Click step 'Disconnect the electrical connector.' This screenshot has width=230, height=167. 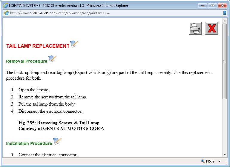click(x=50, y=111)
